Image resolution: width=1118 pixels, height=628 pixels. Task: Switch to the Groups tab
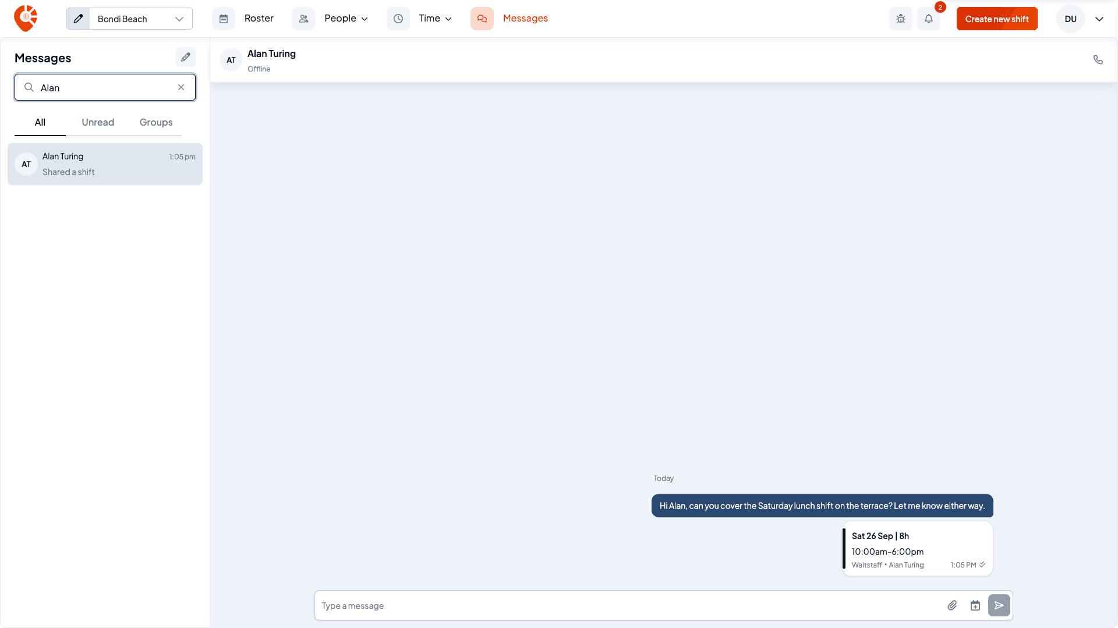pyautogui.click(x=156, y=122)
